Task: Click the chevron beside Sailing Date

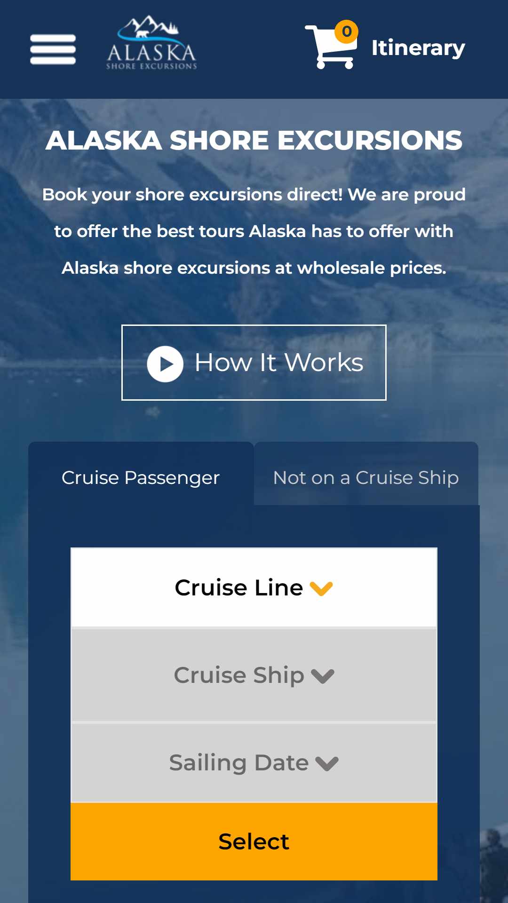Action: tap(327, 764)
